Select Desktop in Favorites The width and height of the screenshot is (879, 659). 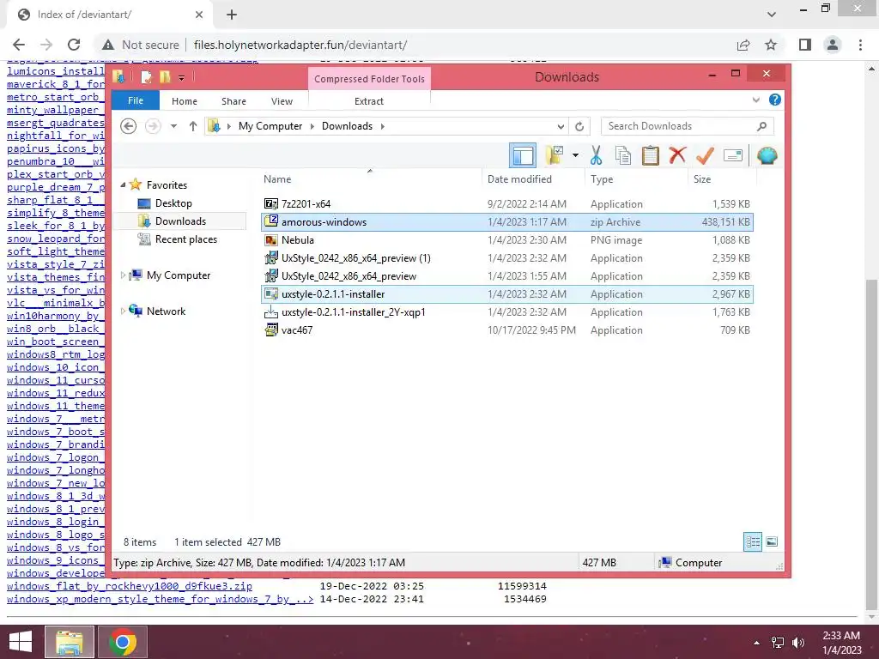(173, 203)
